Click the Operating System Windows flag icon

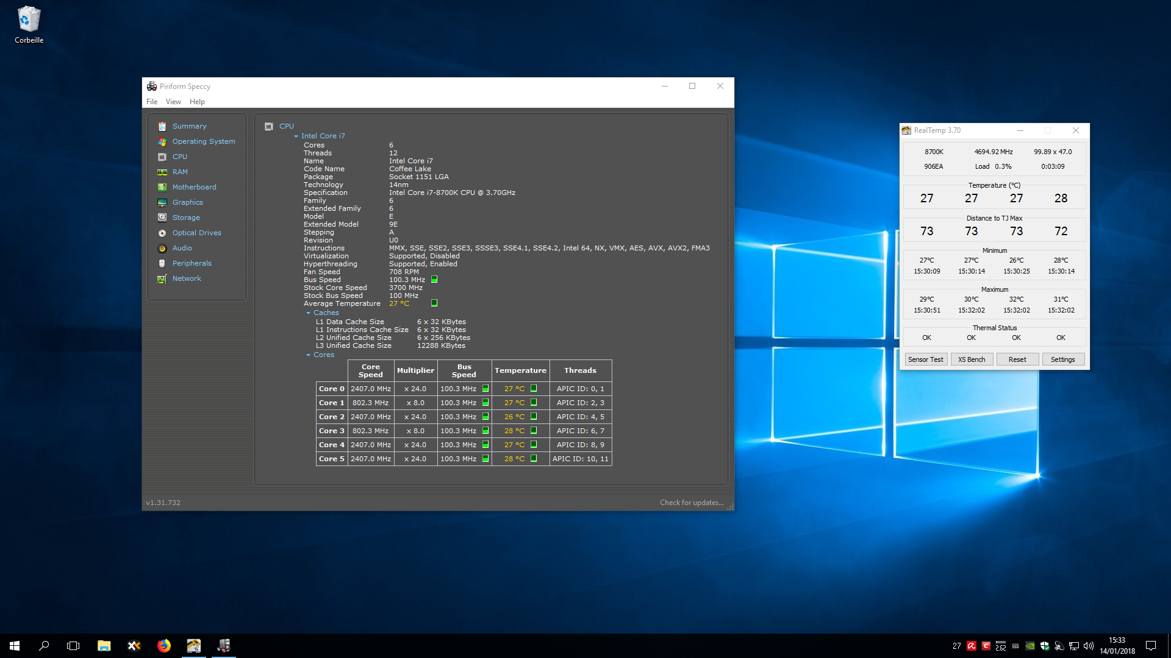(x=162, y=141)
